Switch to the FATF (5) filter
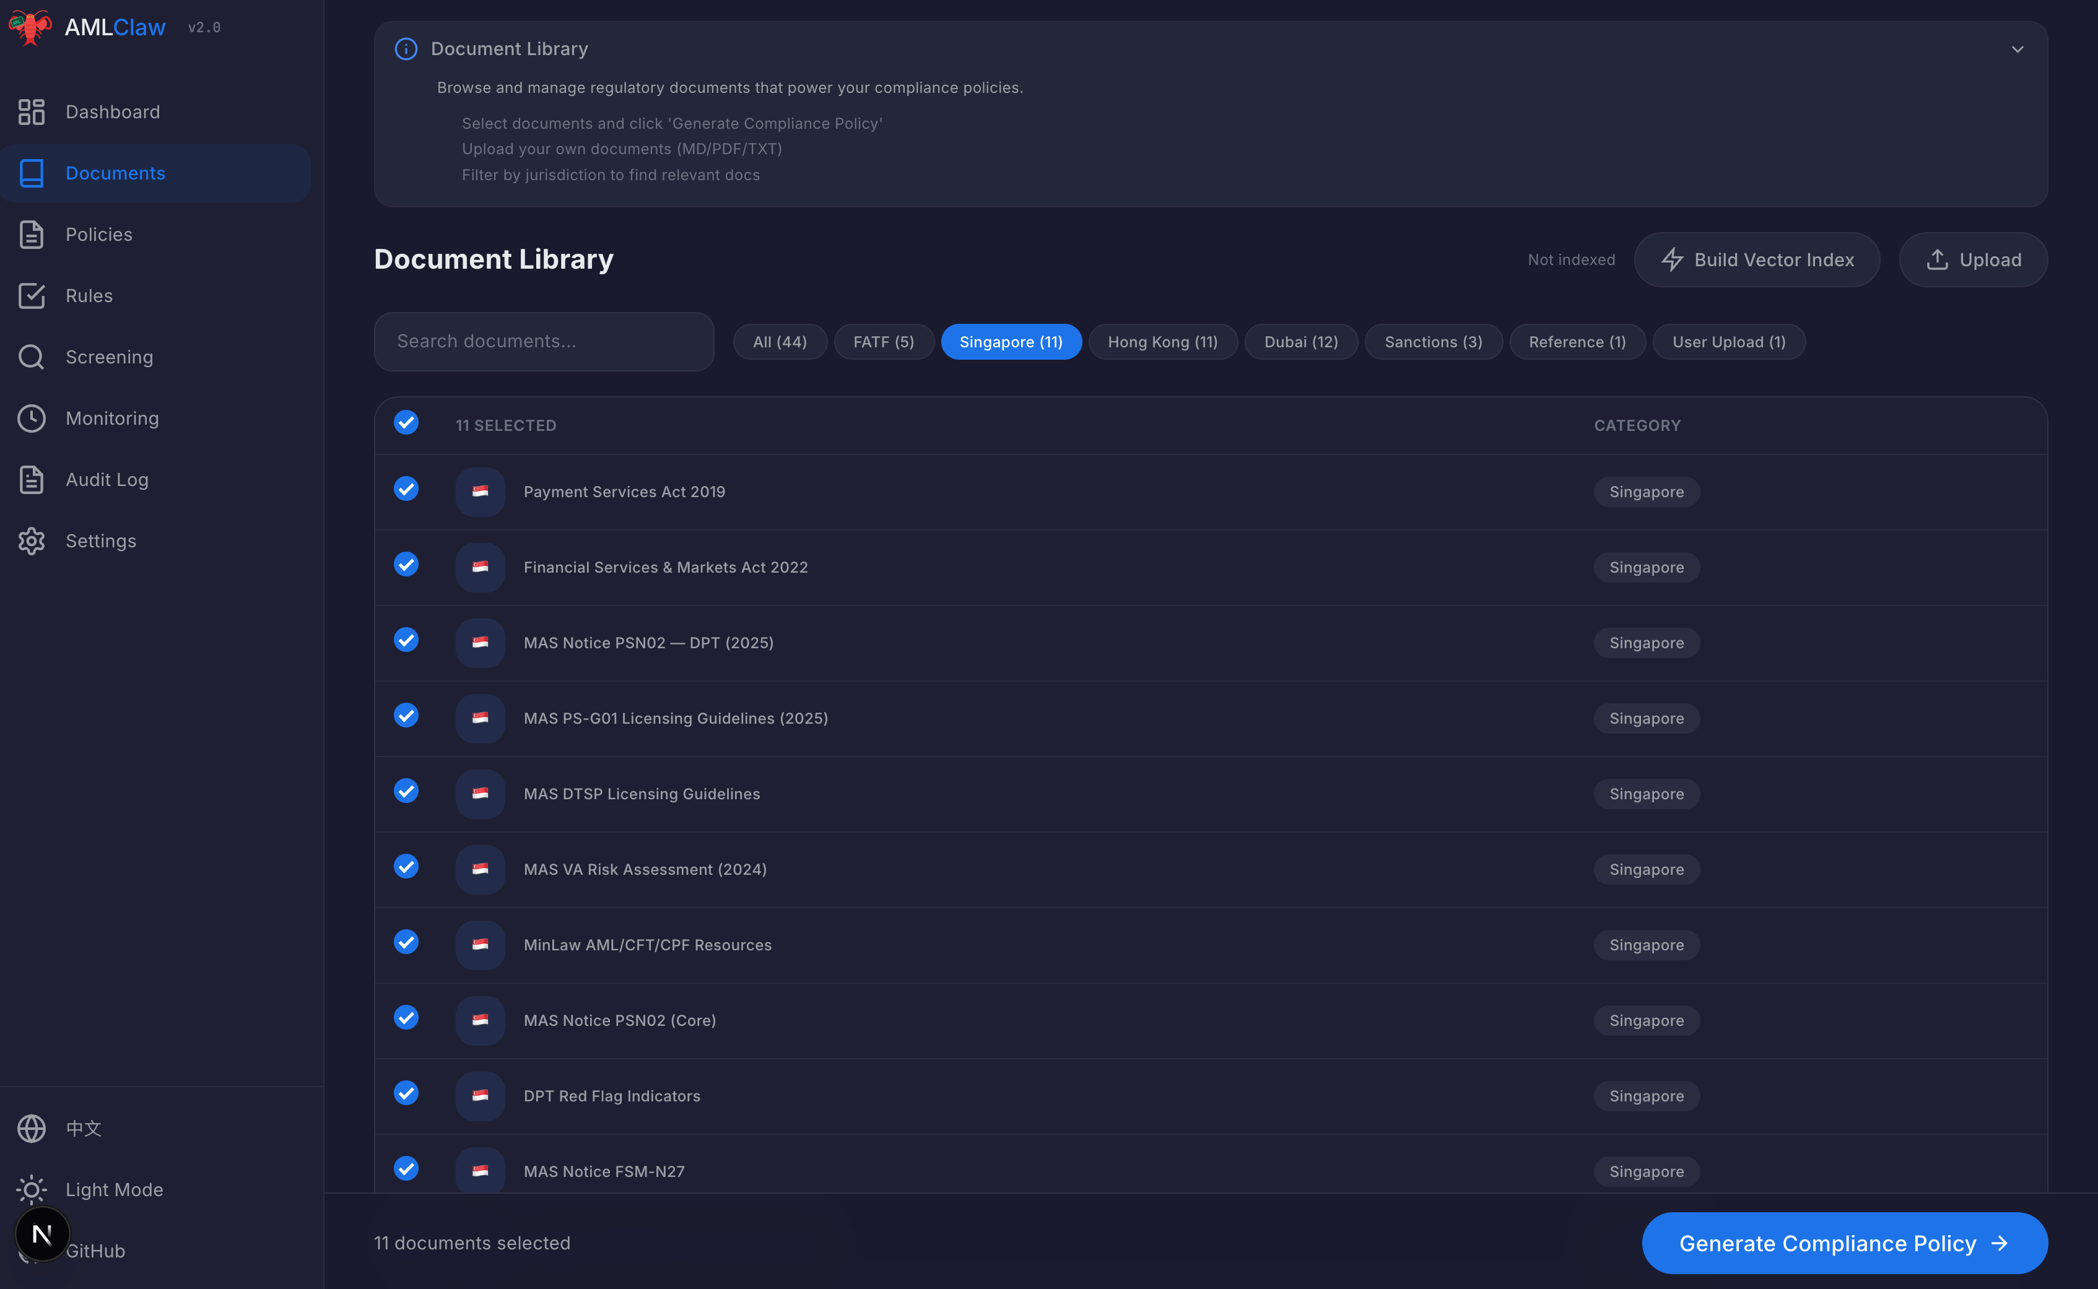 click(x=883, y=342)
